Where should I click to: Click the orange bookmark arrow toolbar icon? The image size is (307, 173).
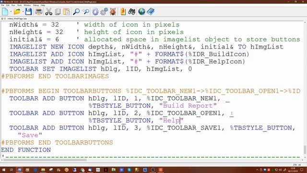click(x=123, y=12)
